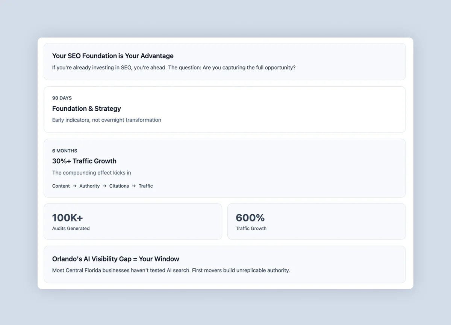
Task: Click "Early indicators, not overnight transformation" text
Action: coord(106,120)
